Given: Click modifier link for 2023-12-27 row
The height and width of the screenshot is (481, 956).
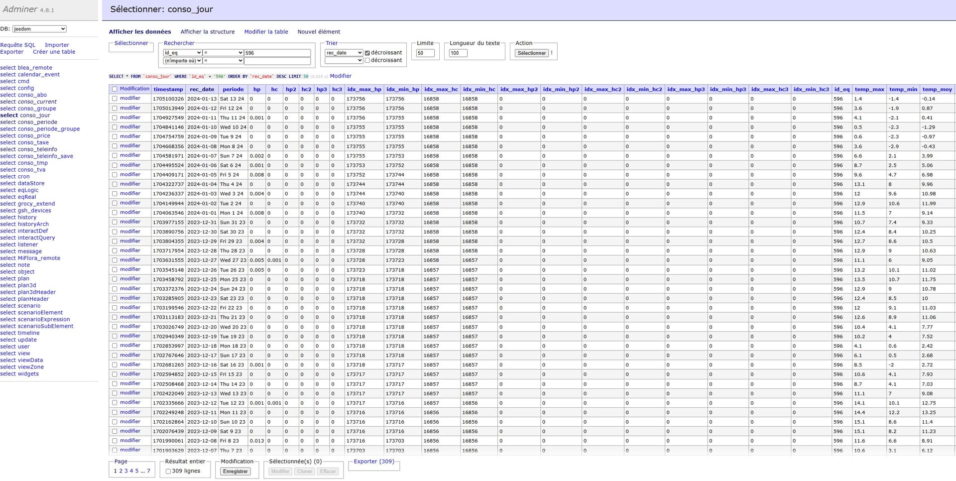Looking at the screenshot, I should tap(130, 260).
